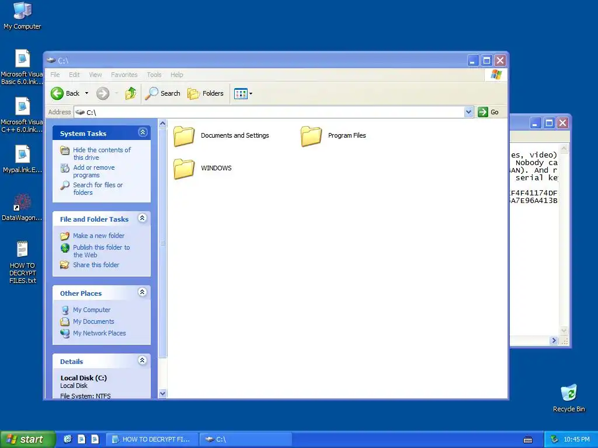
Task: Click the second Quick Launch document icon
Action: tap(82, 439)
